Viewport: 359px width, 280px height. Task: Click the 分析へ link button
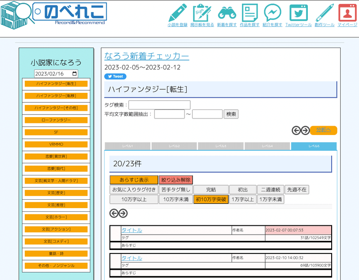pyautogui.click(x=324, y=130)
